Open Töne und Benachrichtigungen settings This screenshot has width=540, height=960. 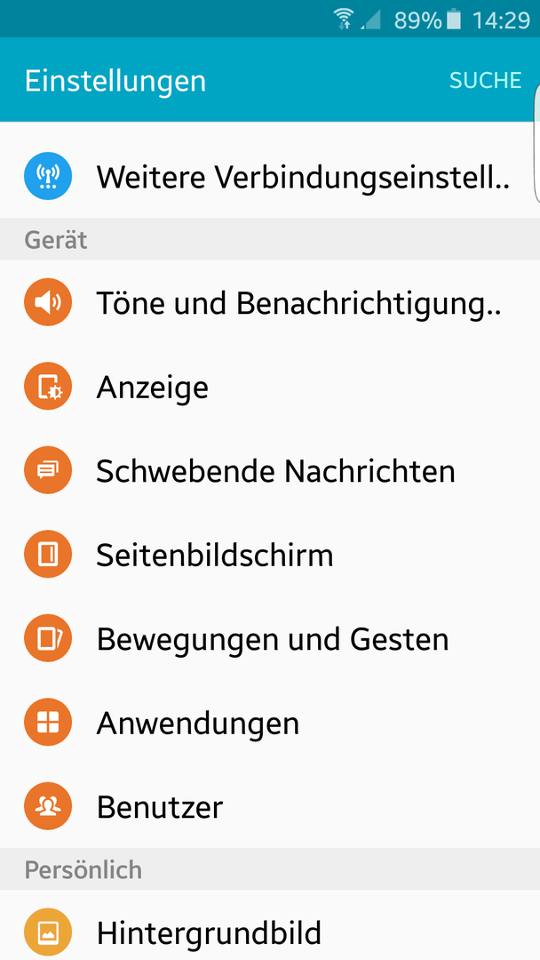pos(270,302)
